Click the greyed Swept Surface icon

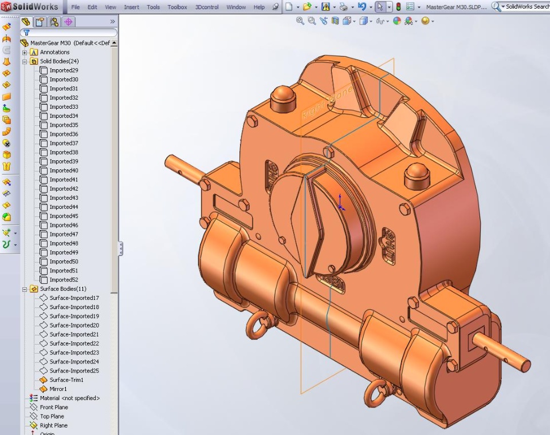point(7,50)
